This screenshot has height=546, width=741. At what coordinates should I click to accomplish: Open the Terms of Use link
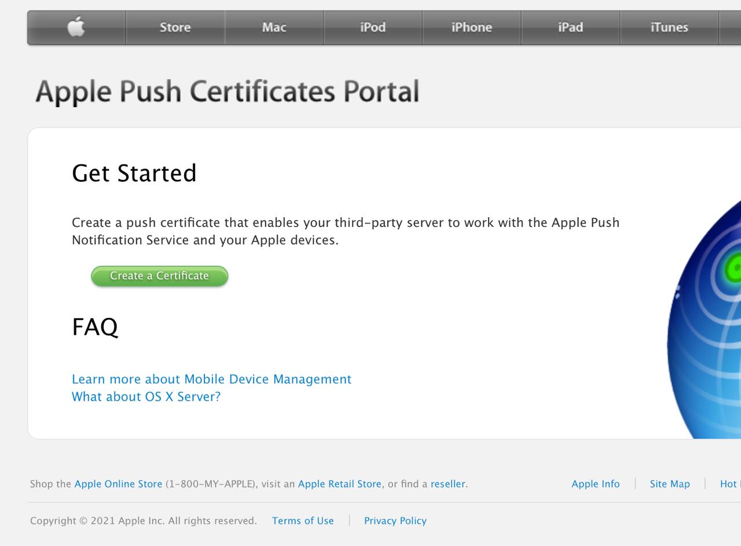coord(303,521)
